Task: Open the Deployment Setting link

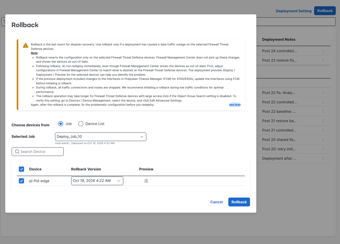Action: coord(294,11)
